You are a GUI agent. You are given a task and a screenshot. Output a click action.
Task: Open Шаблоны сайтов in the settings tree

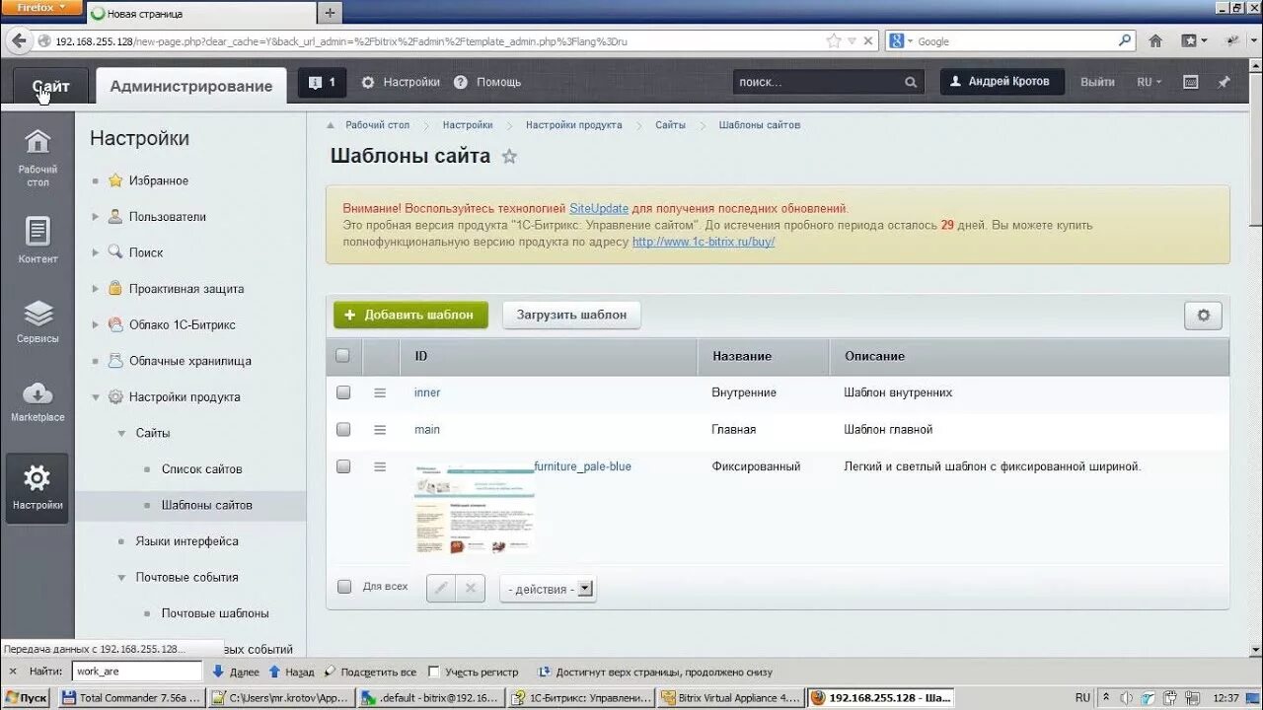(x=207, y=505)
